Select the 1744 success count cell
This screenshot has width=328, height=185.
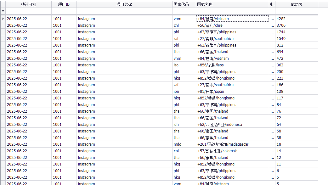(297, 32)
